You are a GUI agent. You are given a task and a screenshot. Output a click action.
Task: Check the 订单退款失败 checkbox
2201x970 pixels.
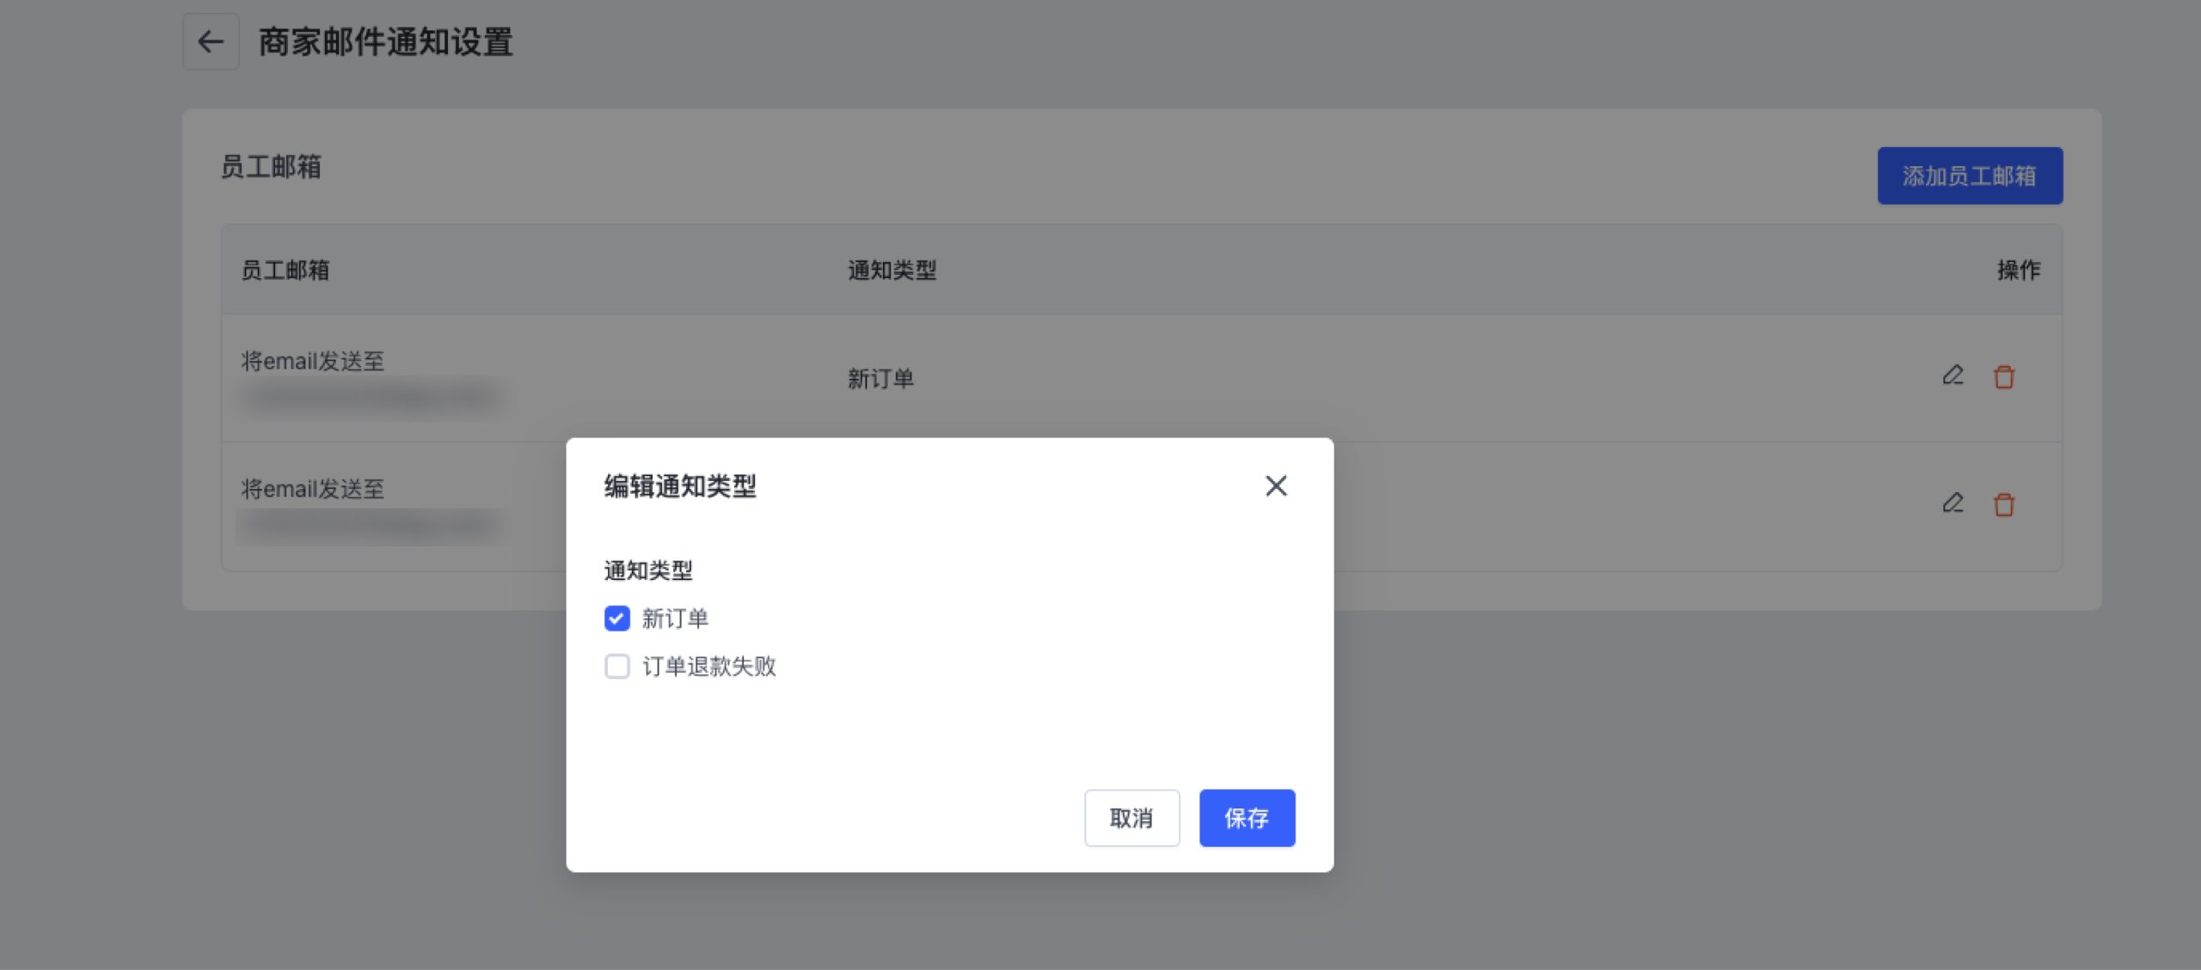pyautogui.click(x=617, y=667)
